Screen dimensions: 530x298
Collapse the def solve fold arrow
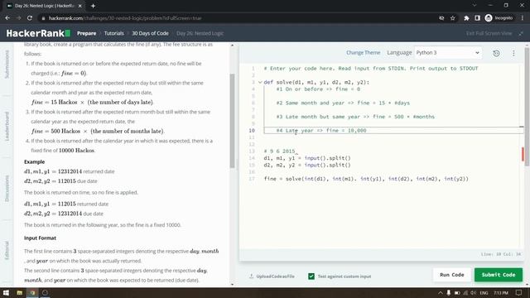(260, 82)
